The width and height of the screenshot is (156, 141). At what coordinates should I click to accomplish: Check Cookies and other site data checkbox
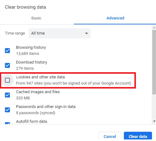pyautogui.click(x=7, y=80)
